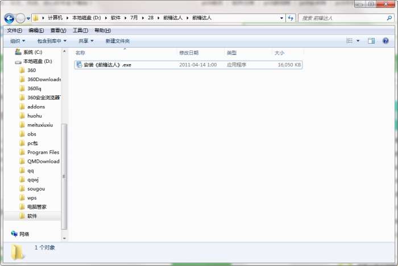
Task: Click navigation pane scroll up arrow
Action: point(64,52)
